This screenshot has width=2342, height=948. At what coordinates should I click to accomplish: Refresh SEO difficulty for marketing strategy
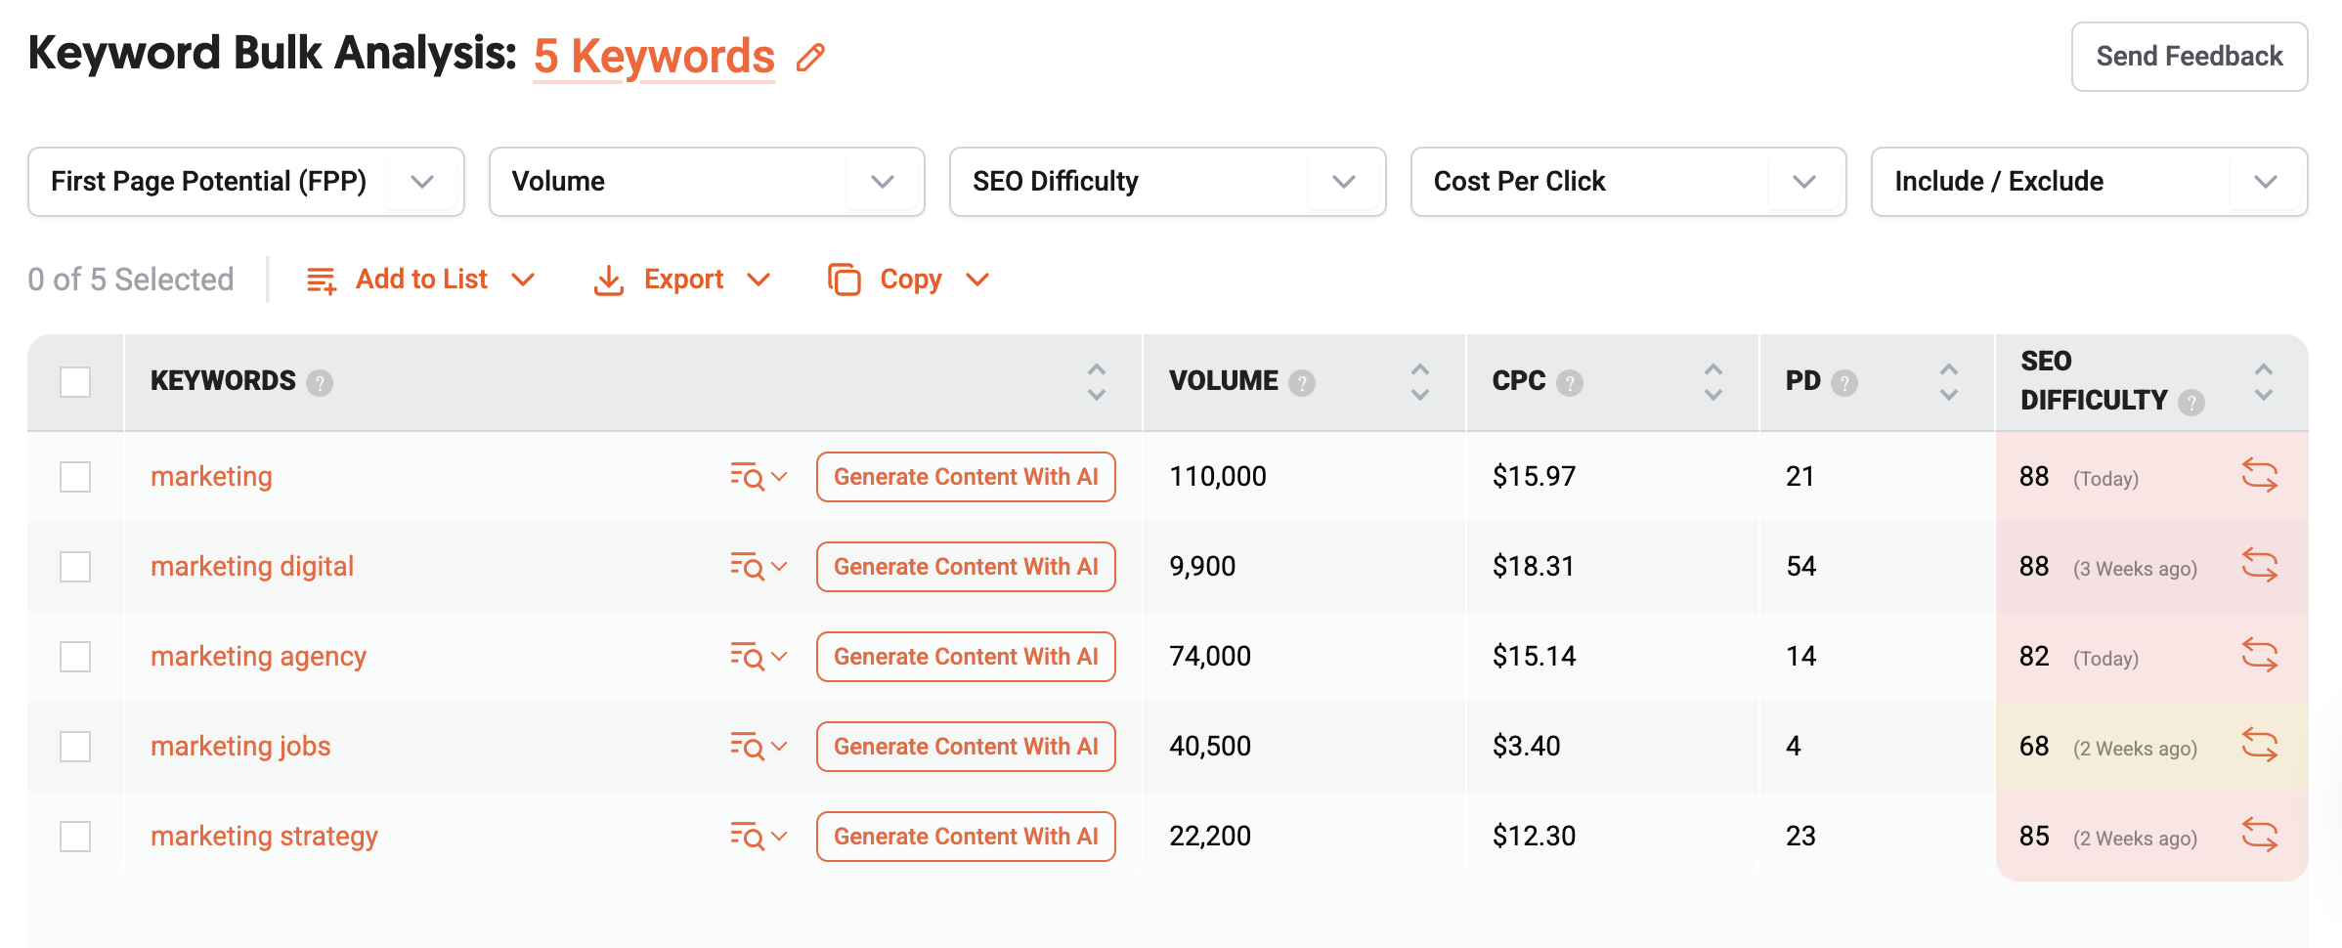pos(2259,836)
